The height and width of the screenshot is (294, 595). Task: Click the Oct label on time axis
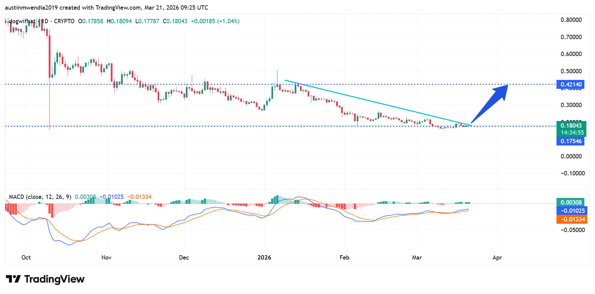coord(26,258)
